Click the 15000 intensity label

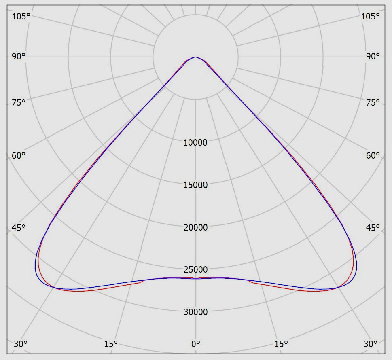coord(195,185)
